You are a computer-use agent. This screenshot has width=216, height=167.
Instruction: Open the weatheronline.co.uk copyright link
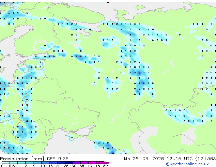pyautogui.click(x=187, y=164)
